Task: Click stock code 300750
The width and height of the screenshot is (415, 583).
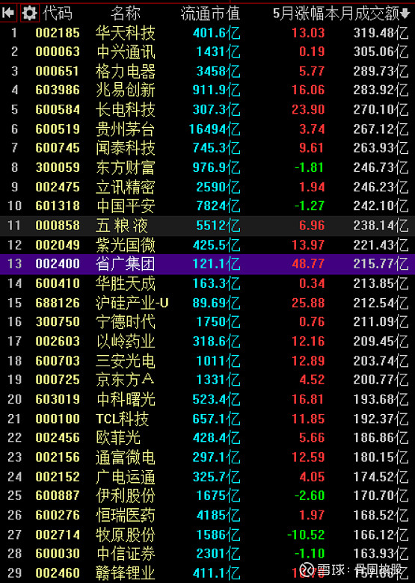Action: pos(58,321)
